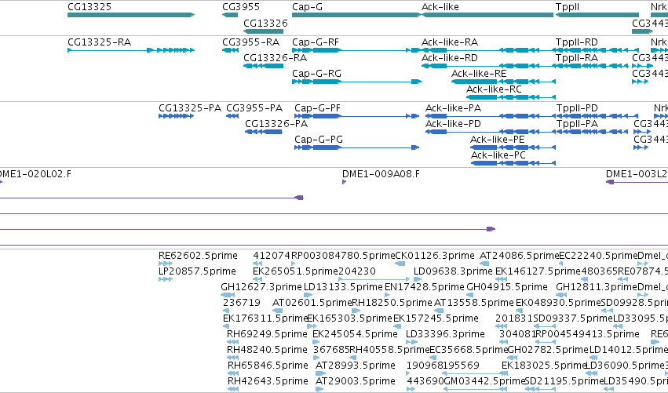Image resolution: width=668 pixels, height=393 pixels.
Task: Click protein Cap-G-PG
Action: (x=319, y=139)
